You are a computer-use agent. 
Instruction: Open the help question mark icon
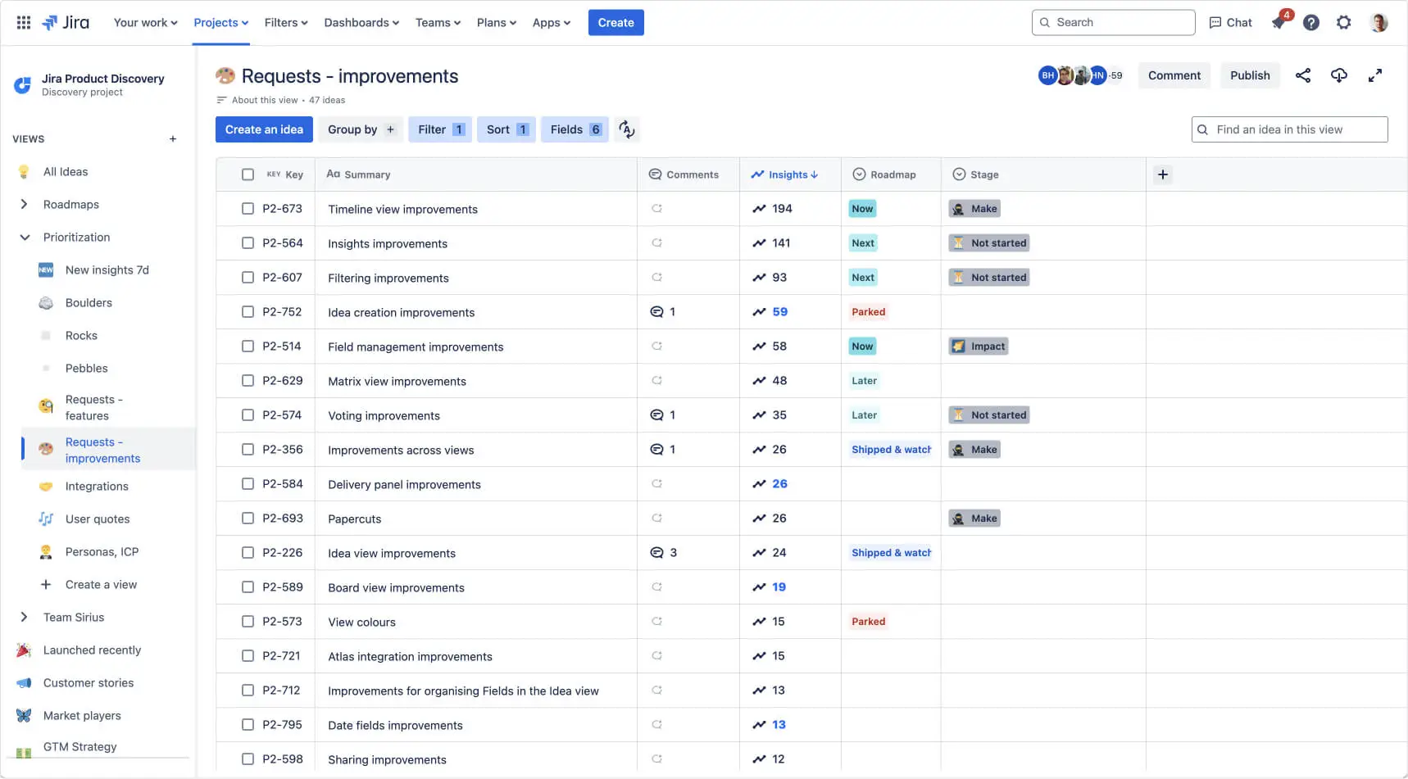pos(1311,23)
